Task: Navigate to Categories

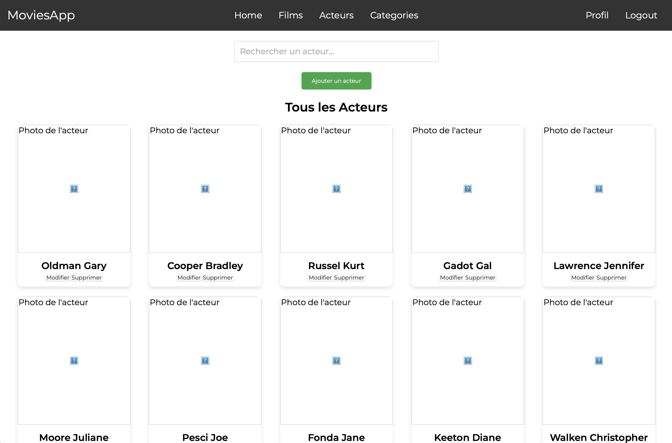Action: click(394, 15)
